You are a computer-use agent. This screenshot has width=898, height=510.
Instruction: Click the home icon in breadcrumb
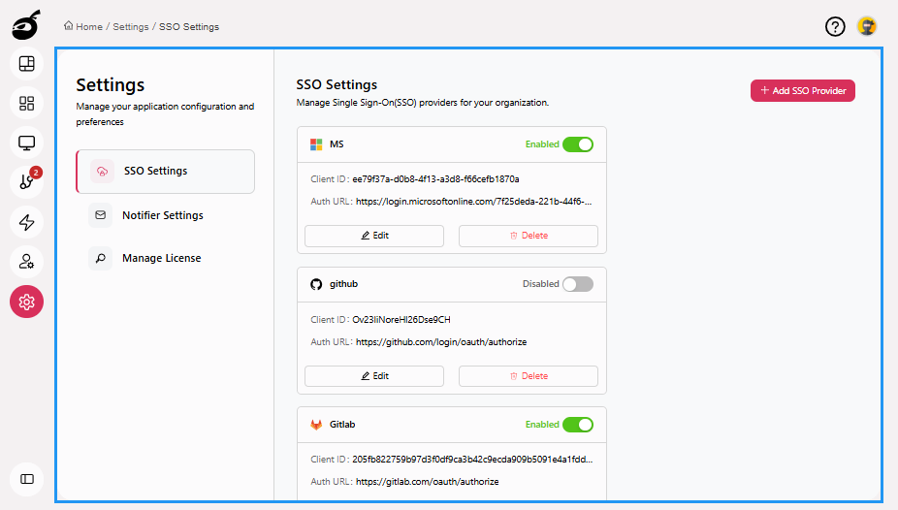pyautogui.click(x=69, y=26)
